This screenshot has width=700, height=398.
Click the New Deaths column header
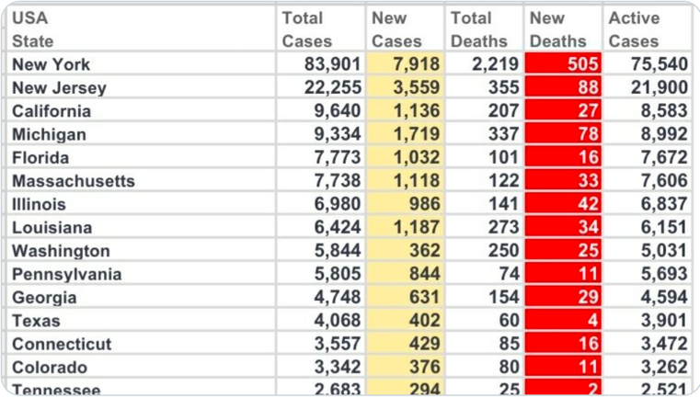click(557, 29)
